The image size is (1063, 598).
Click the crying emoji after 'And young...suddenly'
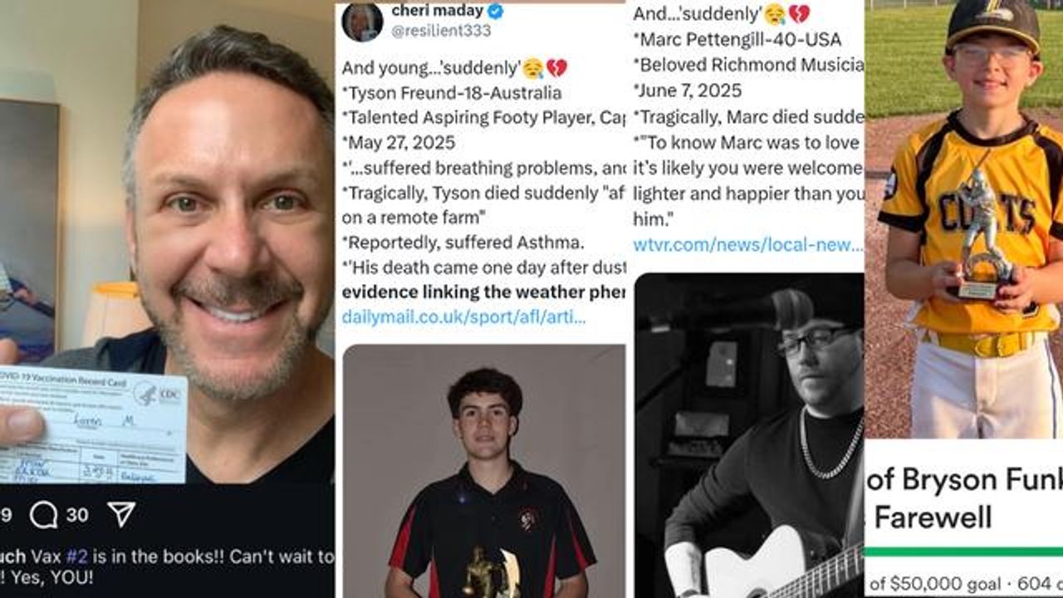point(533,67)
